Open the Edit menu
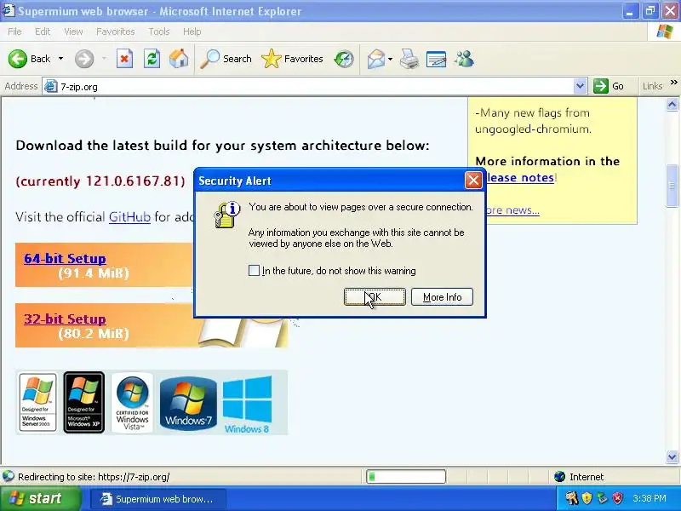 pyautogui.click(x=43, y=32)
